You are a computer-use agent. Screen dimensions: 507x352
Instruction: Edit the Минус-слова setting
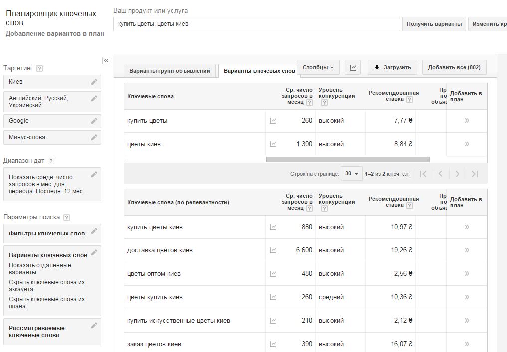click(94, 137)
